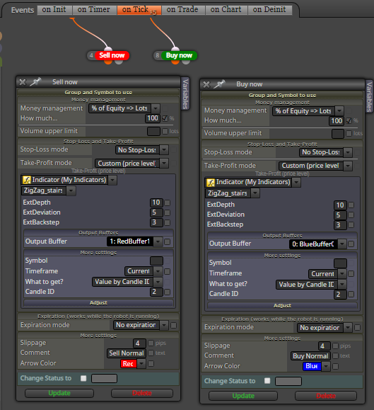Click Delete button in Buy now panel

[326, 396]
